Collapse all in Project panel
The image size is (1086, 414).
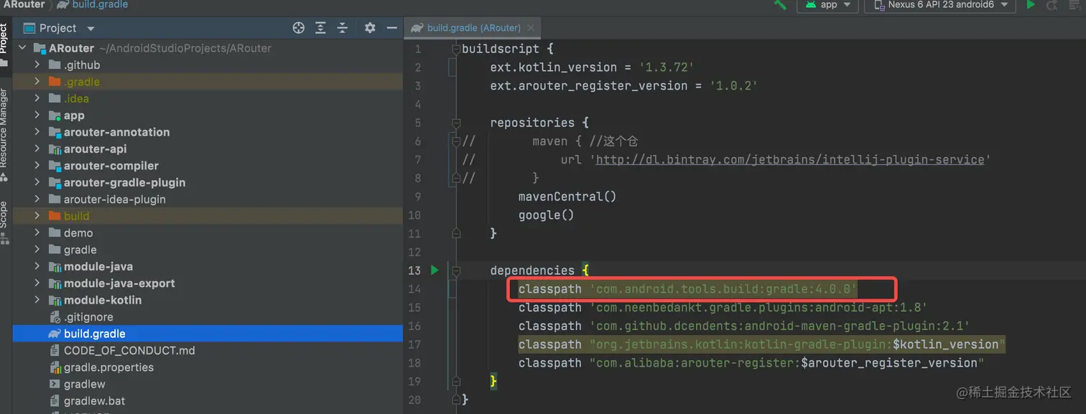coord(343,28)
